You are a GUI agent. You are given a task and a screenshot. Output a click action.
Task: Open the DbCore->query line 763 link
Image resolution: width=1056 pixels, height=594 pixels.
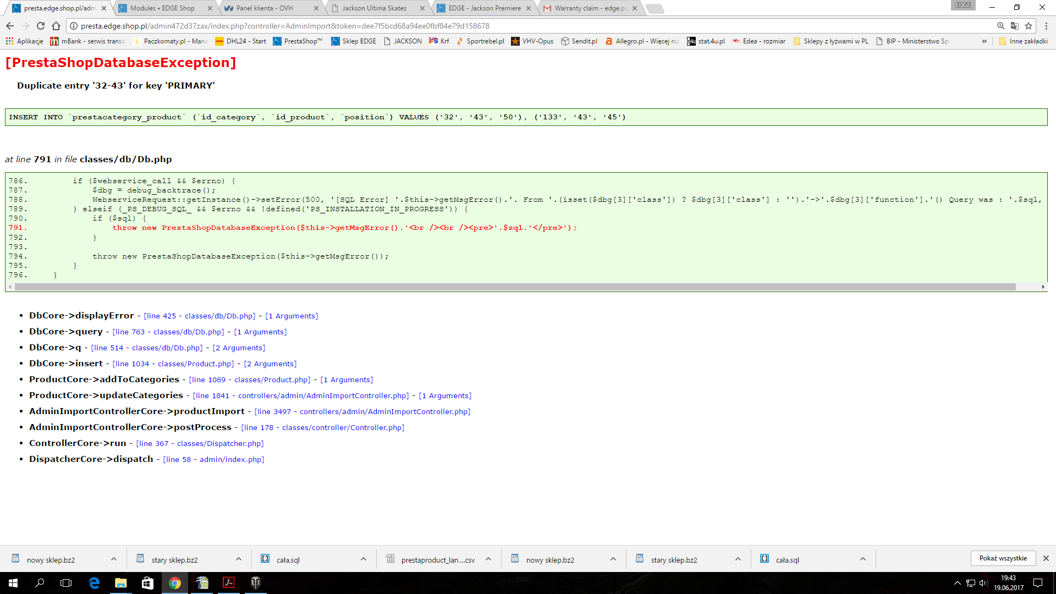point(168,332)
